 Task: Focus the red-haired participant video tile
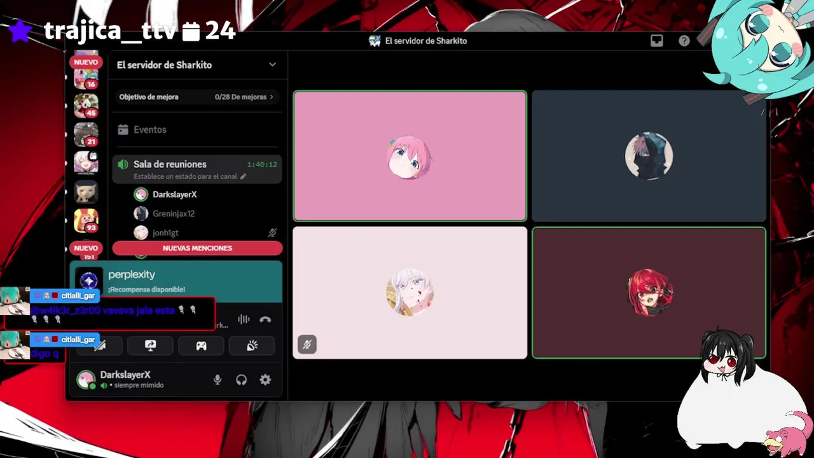[x=649, y=293]
